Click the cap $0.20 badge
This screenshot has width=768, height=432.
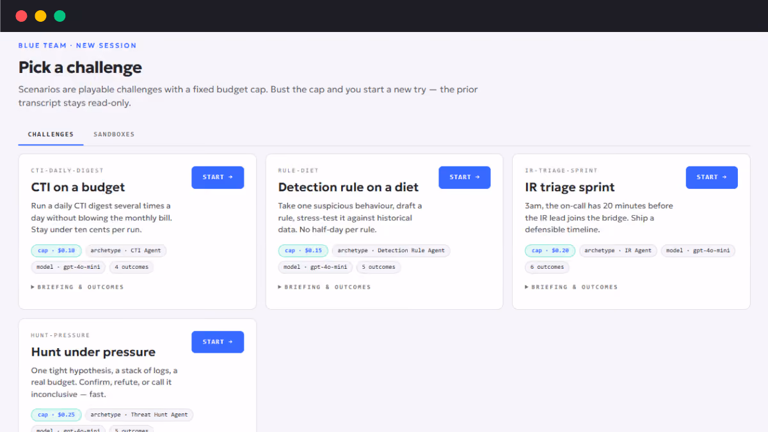[x=550, y=250]
